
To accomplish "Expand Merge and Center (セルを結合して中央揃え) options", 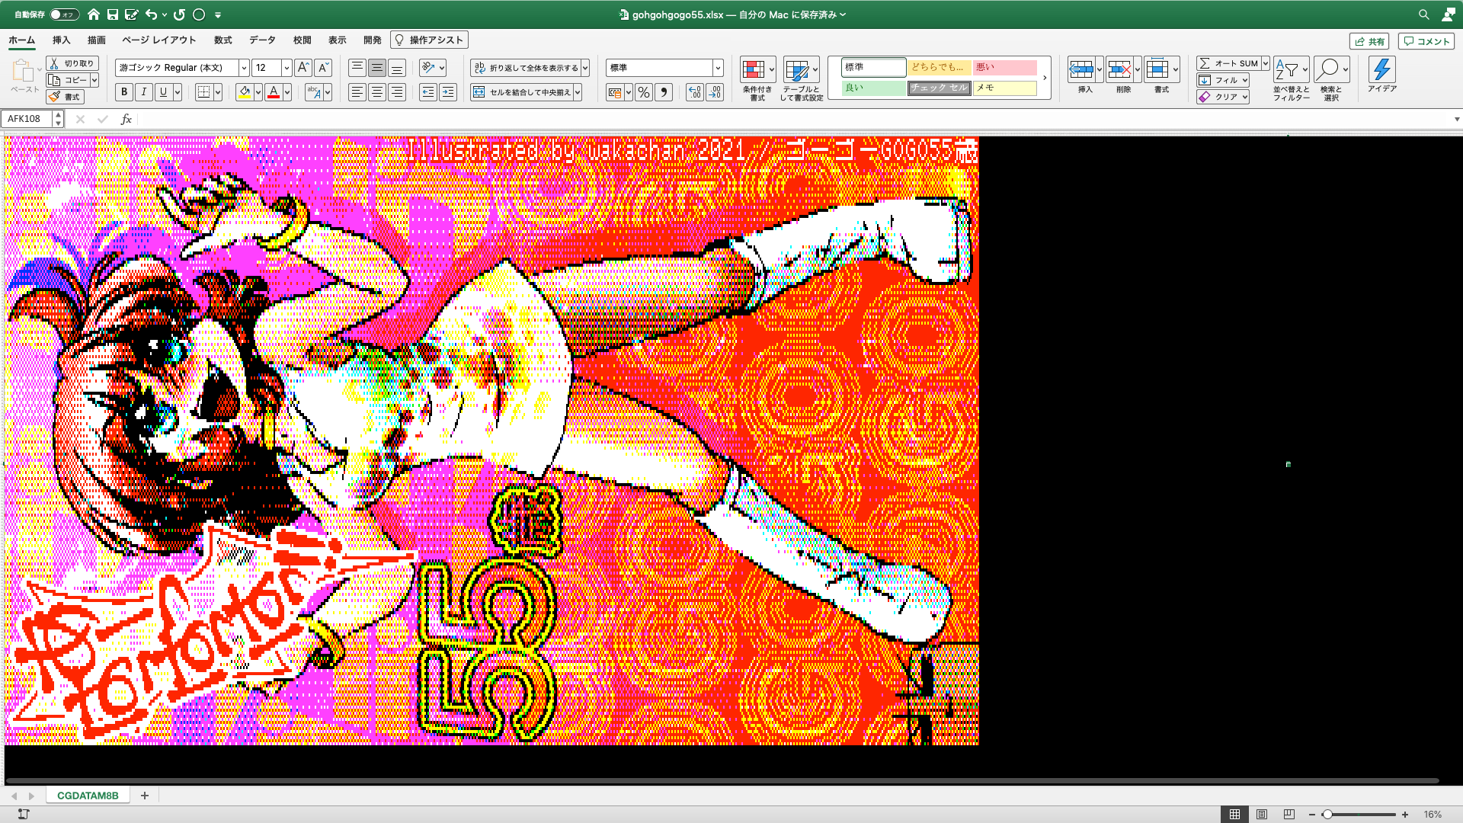I will (x=578, y=92).
